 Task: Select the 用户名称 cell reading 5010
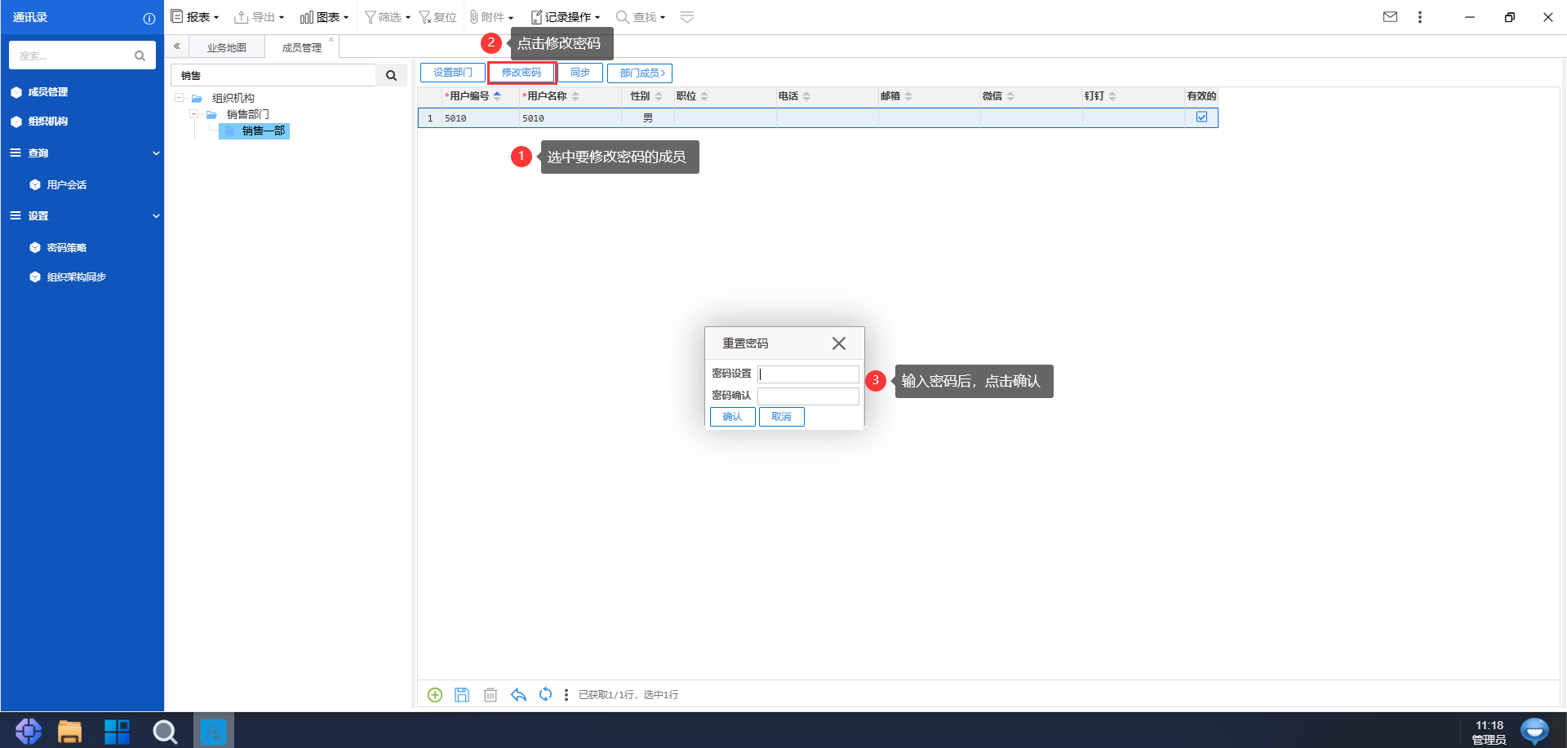tap(570, 118)
